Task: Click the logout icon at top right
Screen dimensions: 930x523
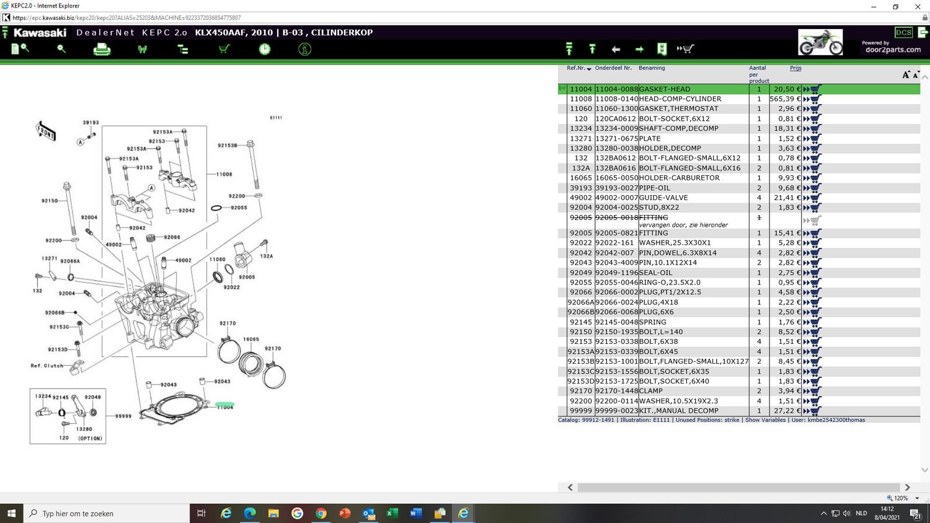Action: coord(923,32)
